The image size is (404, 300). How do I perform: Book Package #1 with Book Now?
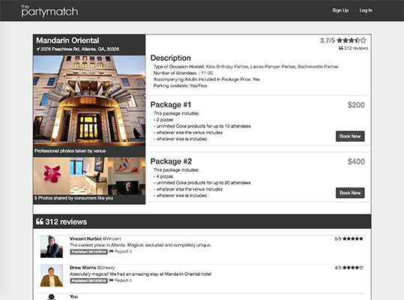(x=350, y=136)
